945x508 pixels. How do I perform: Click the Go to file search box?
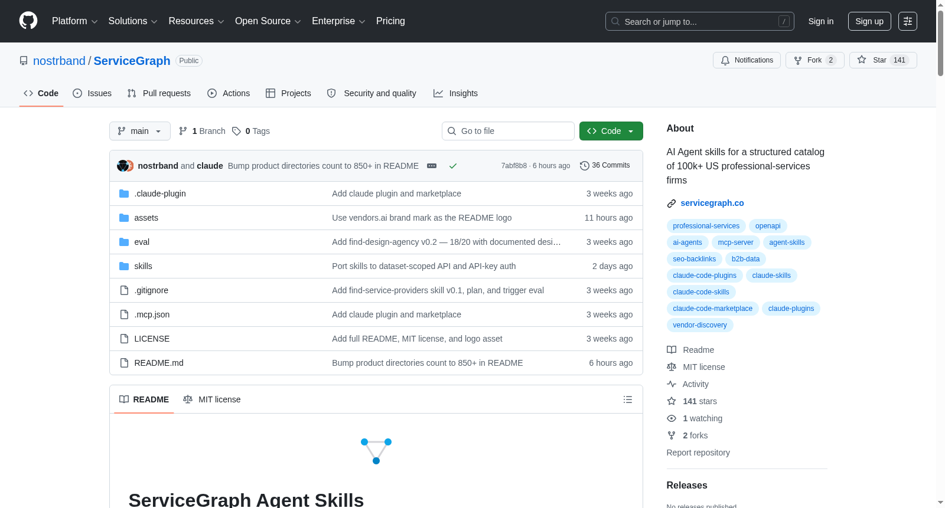(508, 131)
